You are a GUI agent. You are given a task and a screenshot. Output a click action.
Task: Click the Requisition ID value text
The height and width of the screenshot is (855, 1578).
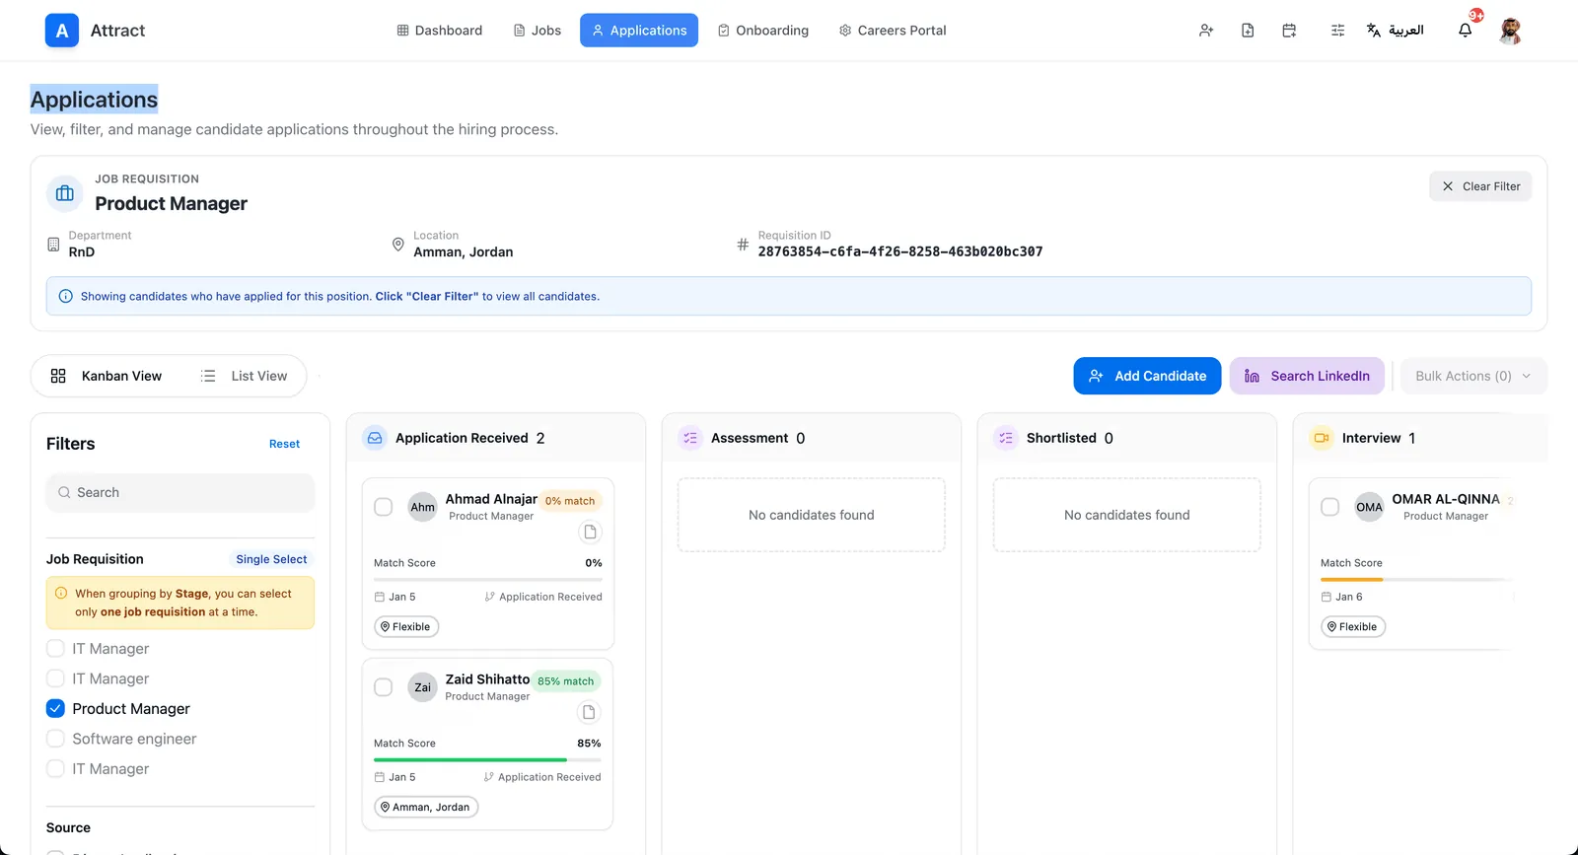click(x=900, y=252)
